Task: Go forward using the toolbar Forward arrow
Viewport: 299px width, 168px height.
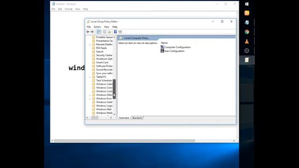Action: pyautogui.click(x=92, y=32)
